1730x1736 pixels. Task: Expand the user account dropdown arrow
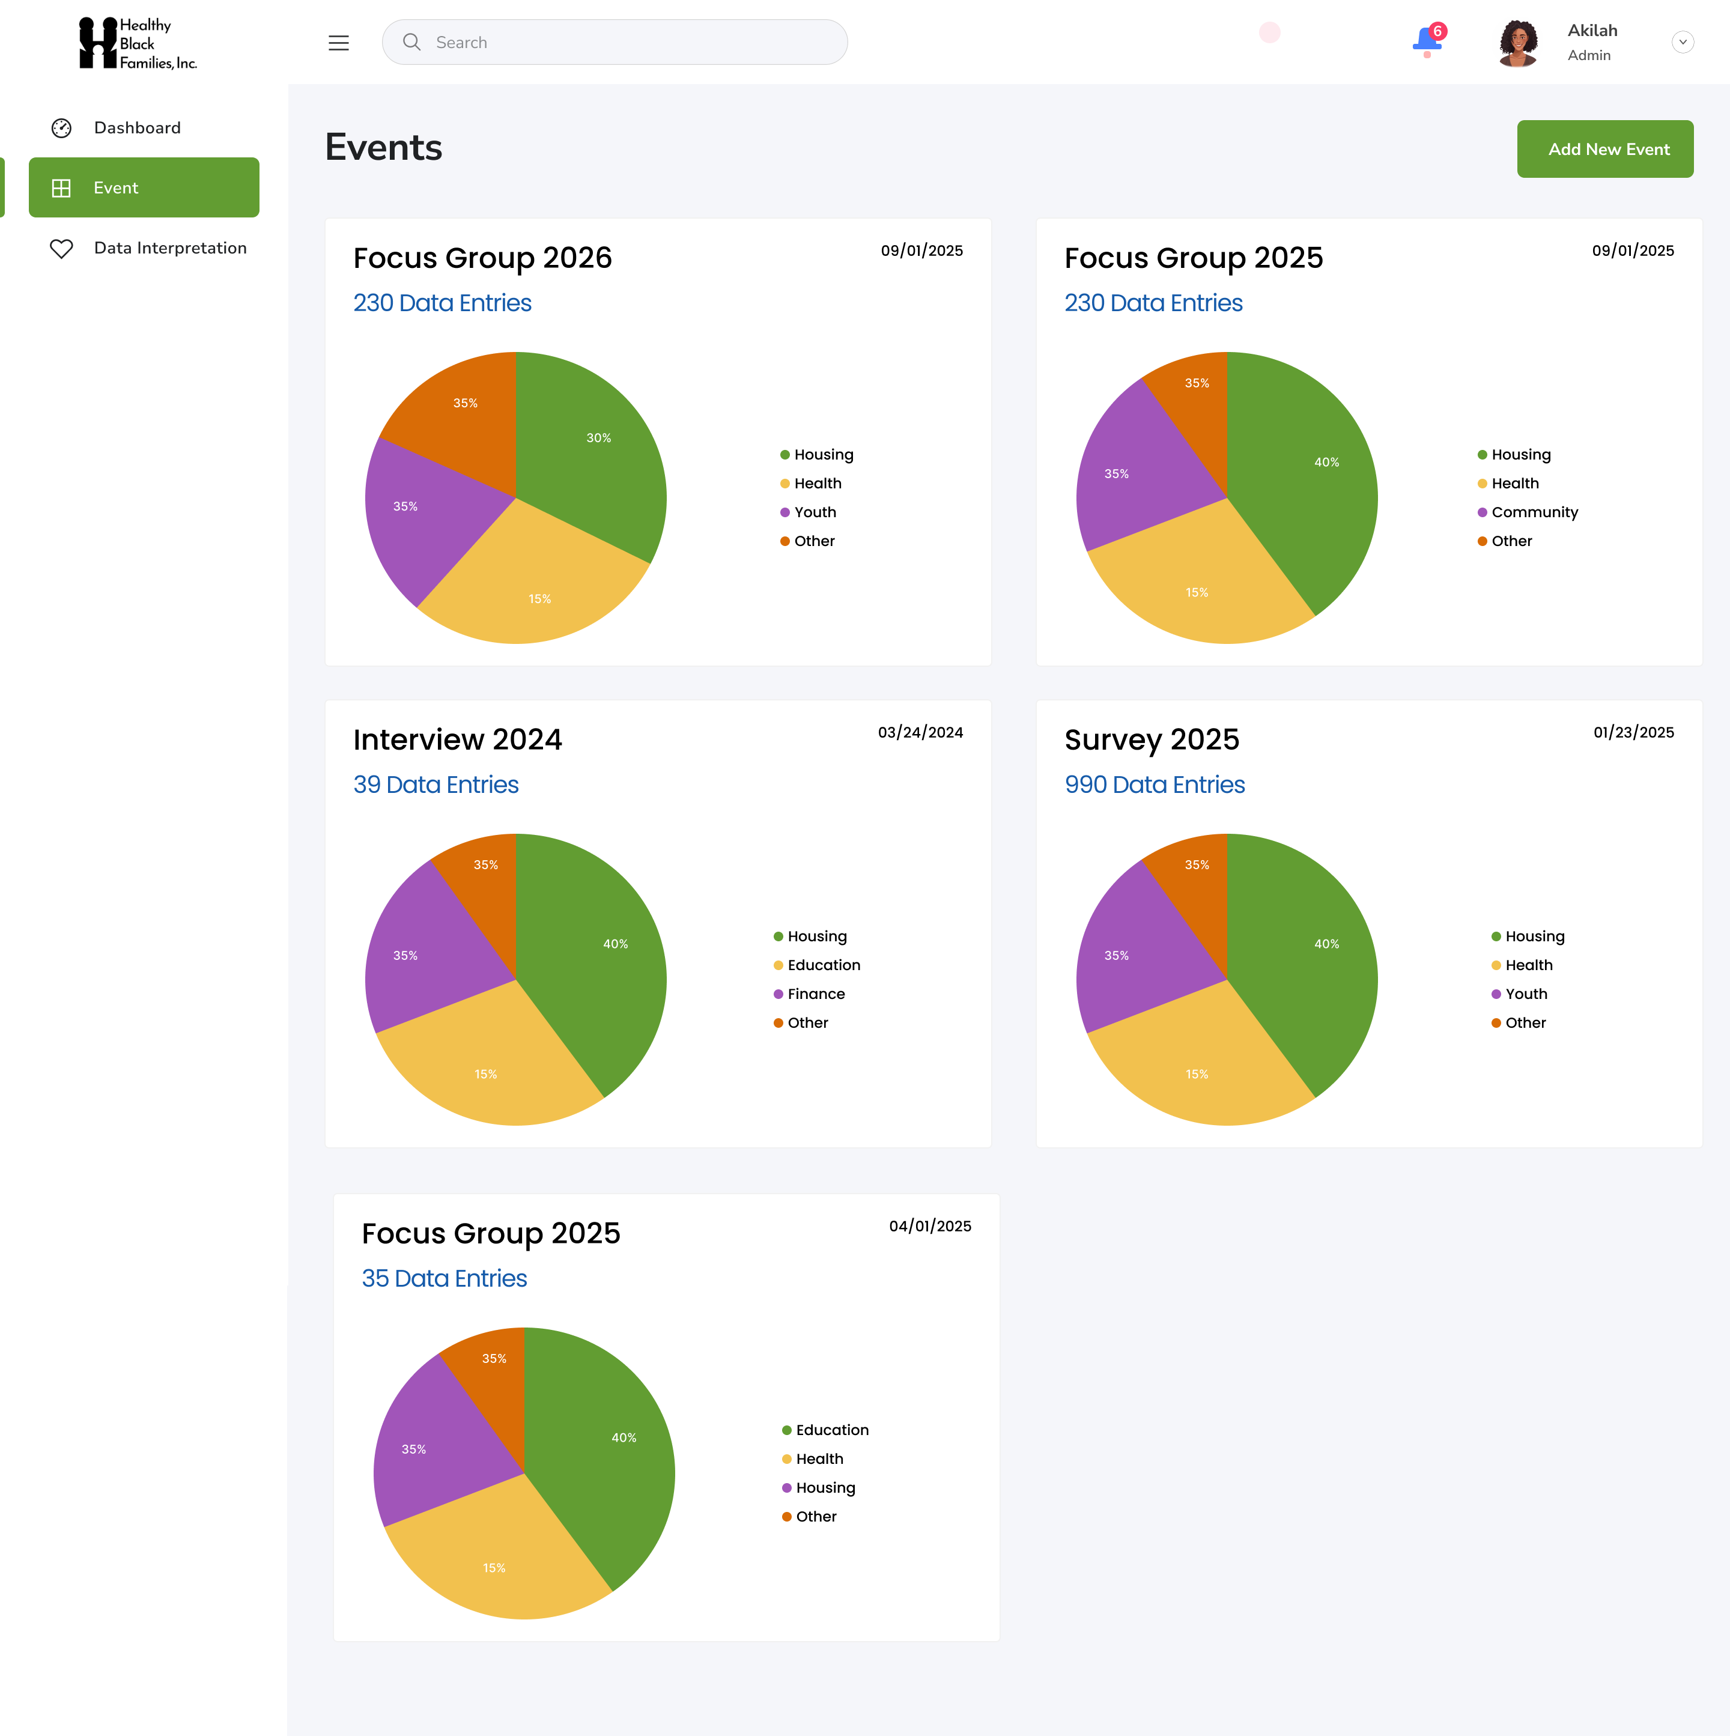(x=1683, y=42)
